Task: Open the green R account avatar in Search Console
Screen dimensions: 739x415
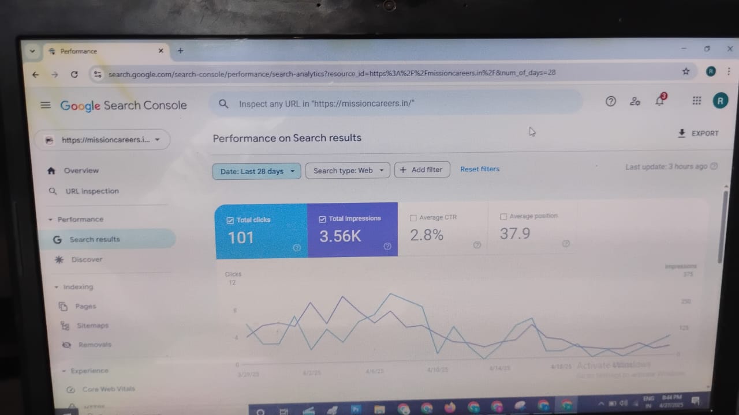Action: [720, 101]
